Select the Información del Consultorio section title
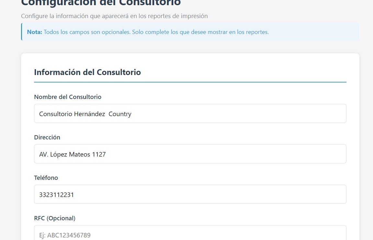The width and height of the screenshot is (373, 240). [87, 72]
